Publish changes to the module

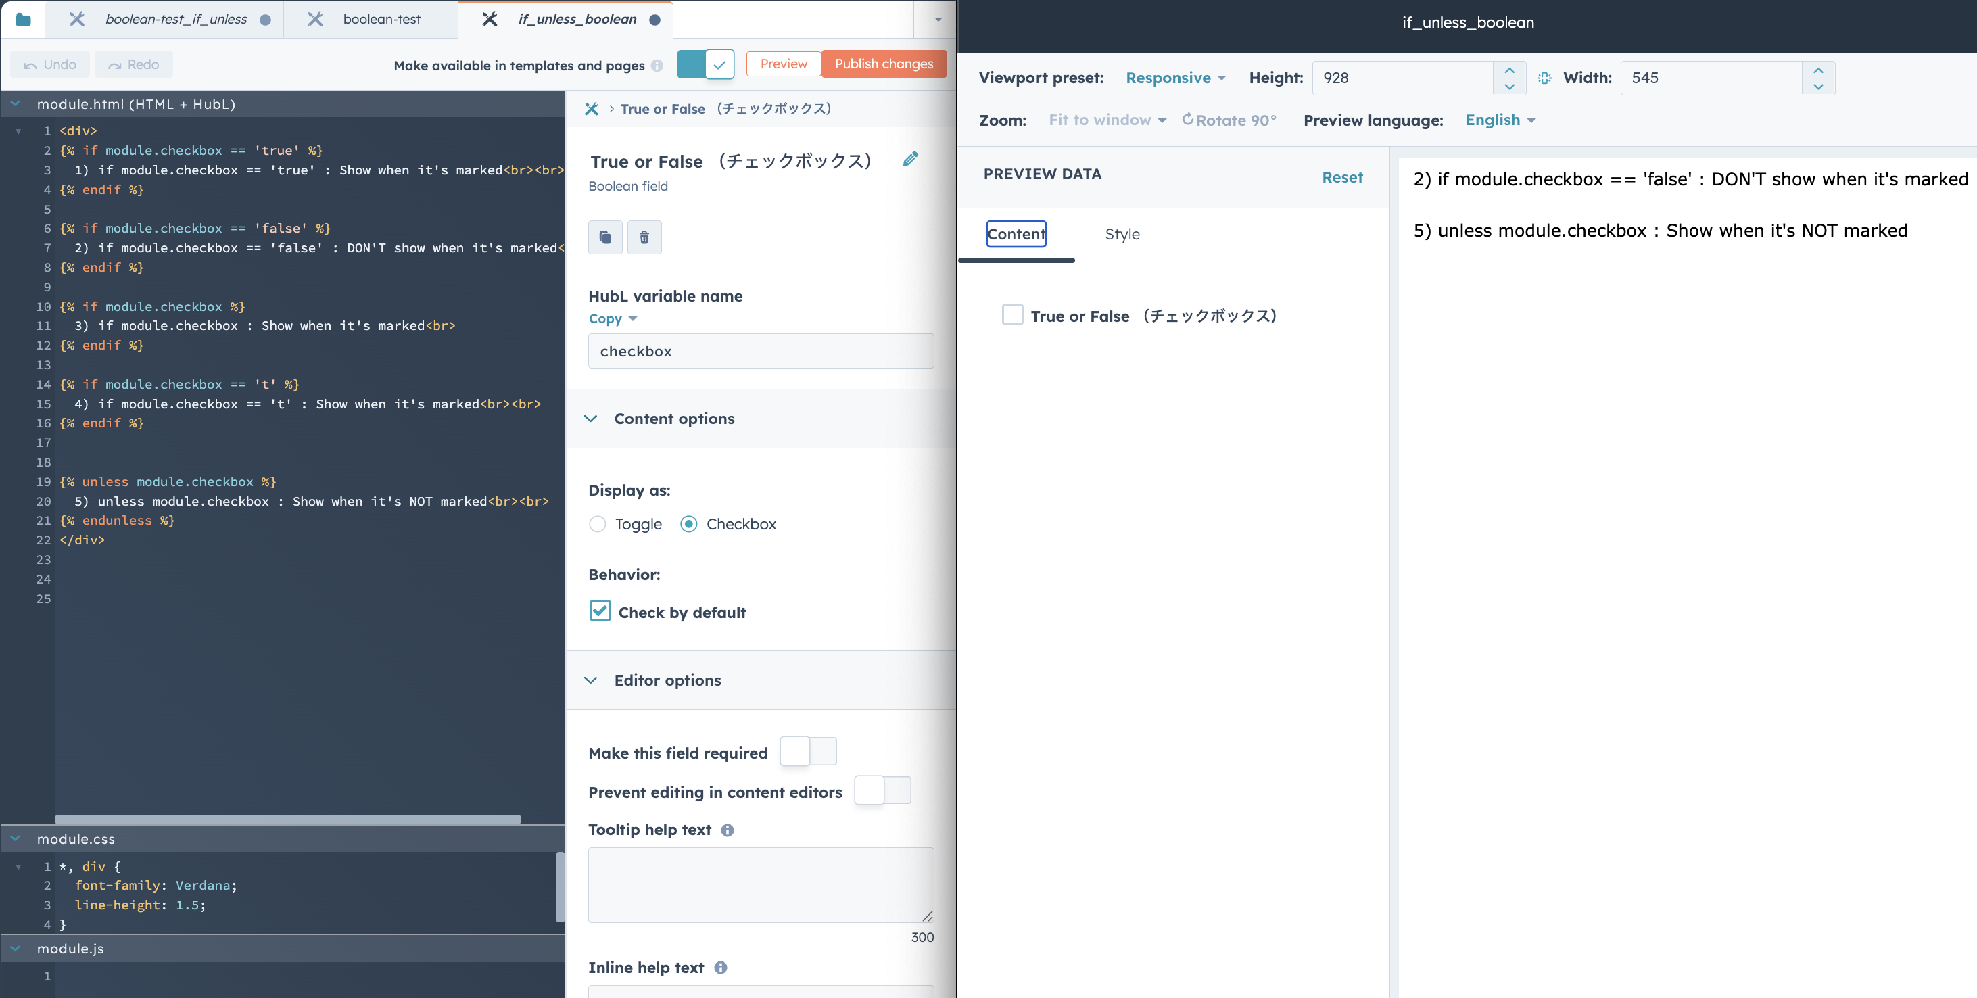coord(884,64)
